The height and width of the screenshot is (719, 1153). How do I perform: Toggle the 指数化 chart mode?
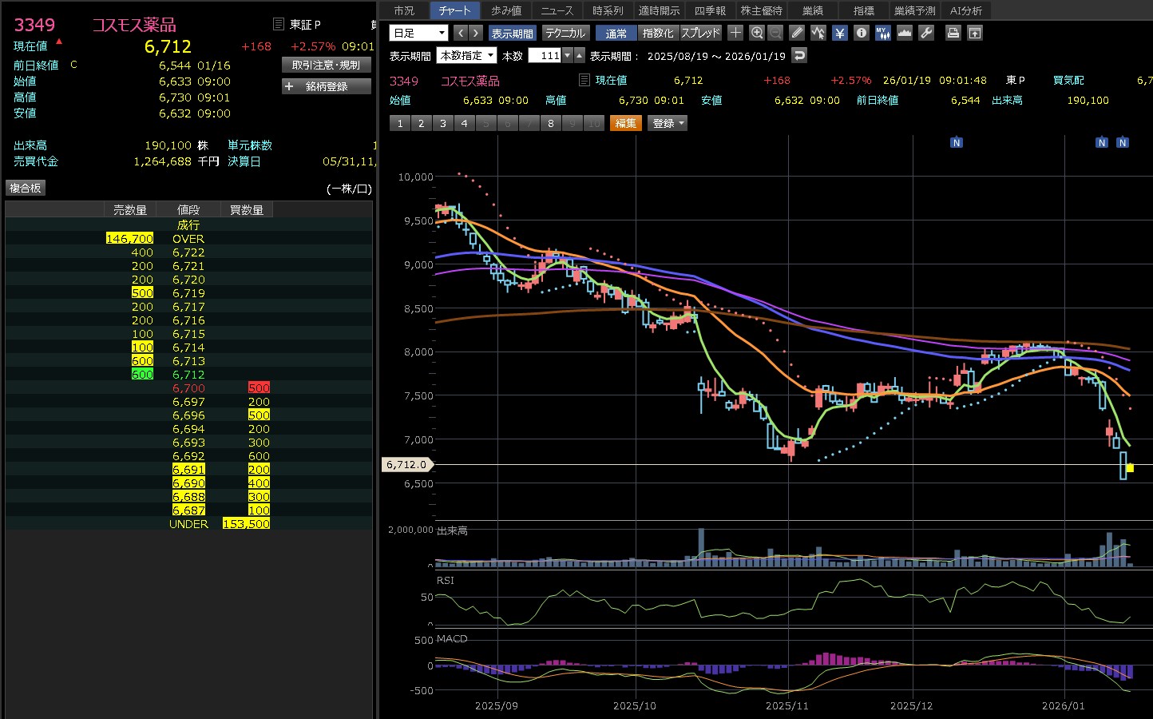click(x=658, y=33)
